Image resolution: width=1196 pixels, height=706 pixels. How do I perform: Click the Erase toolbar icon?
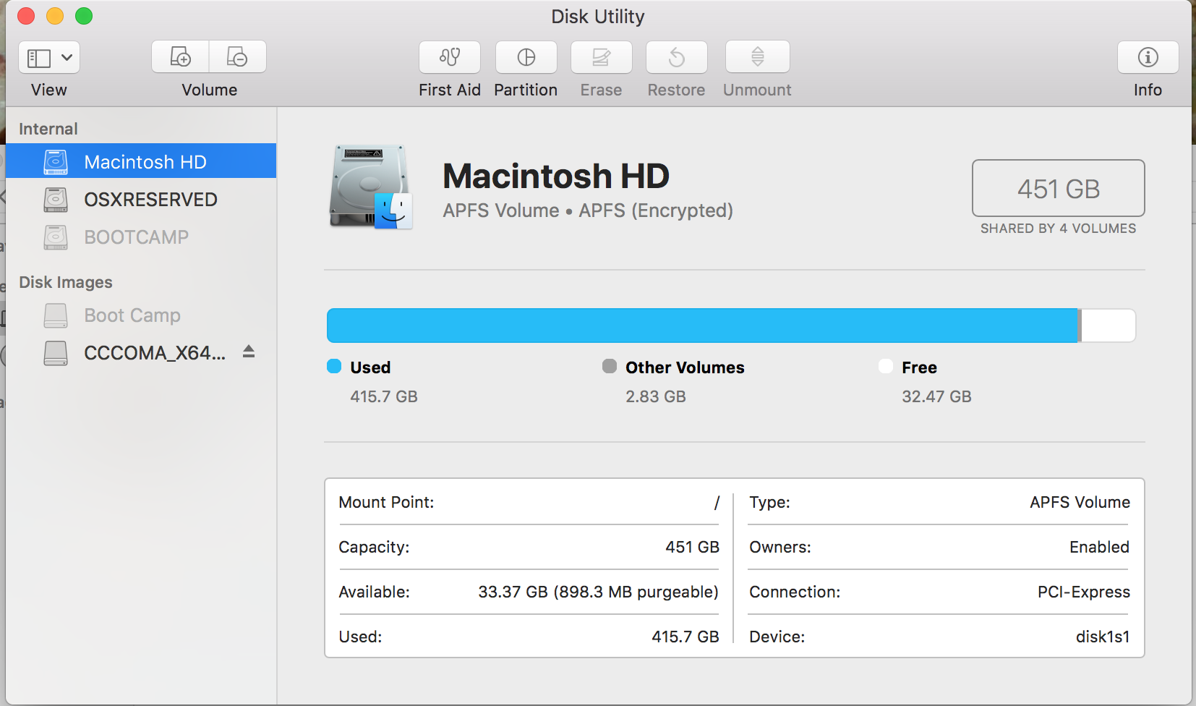pos(602,57)
